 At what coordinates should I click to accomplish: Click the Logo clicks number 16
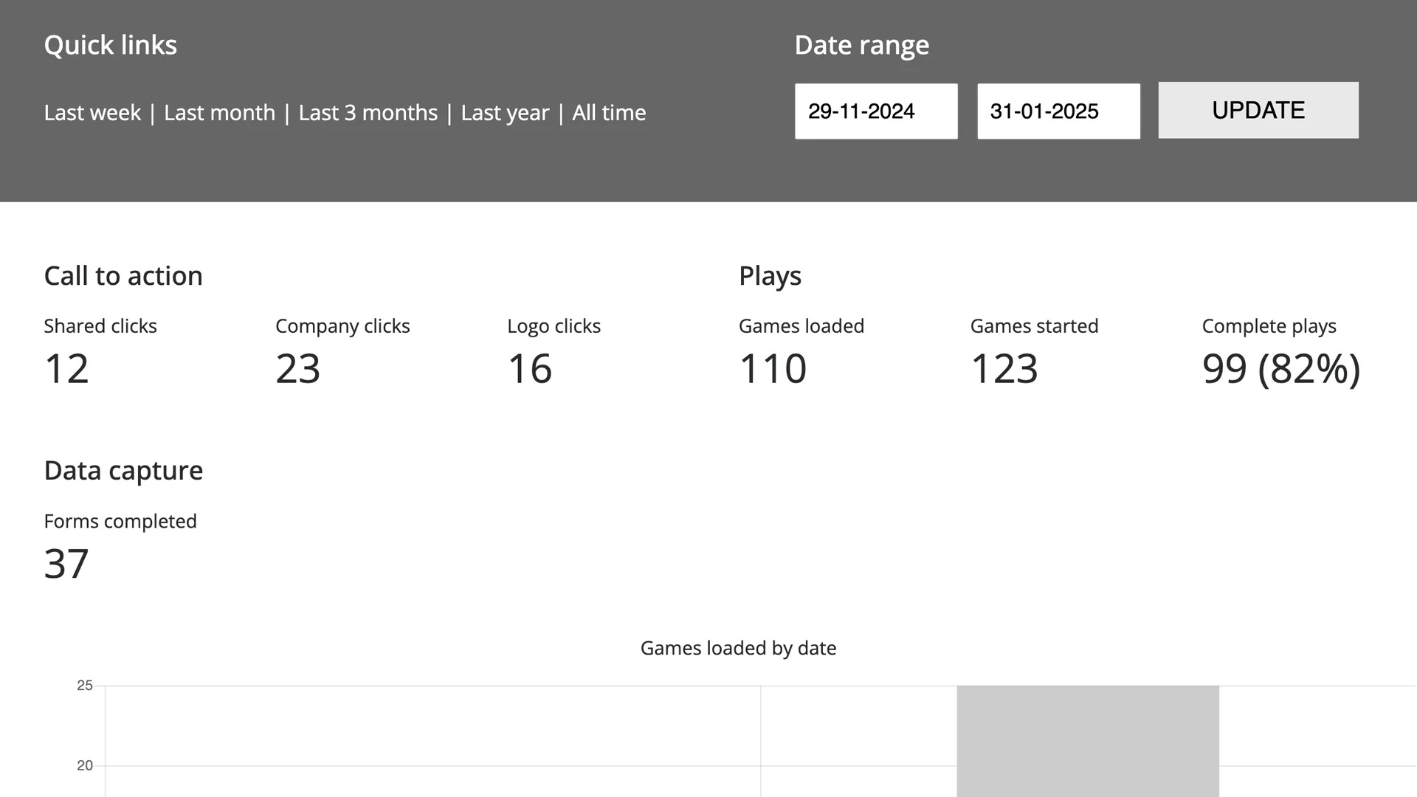530,368
